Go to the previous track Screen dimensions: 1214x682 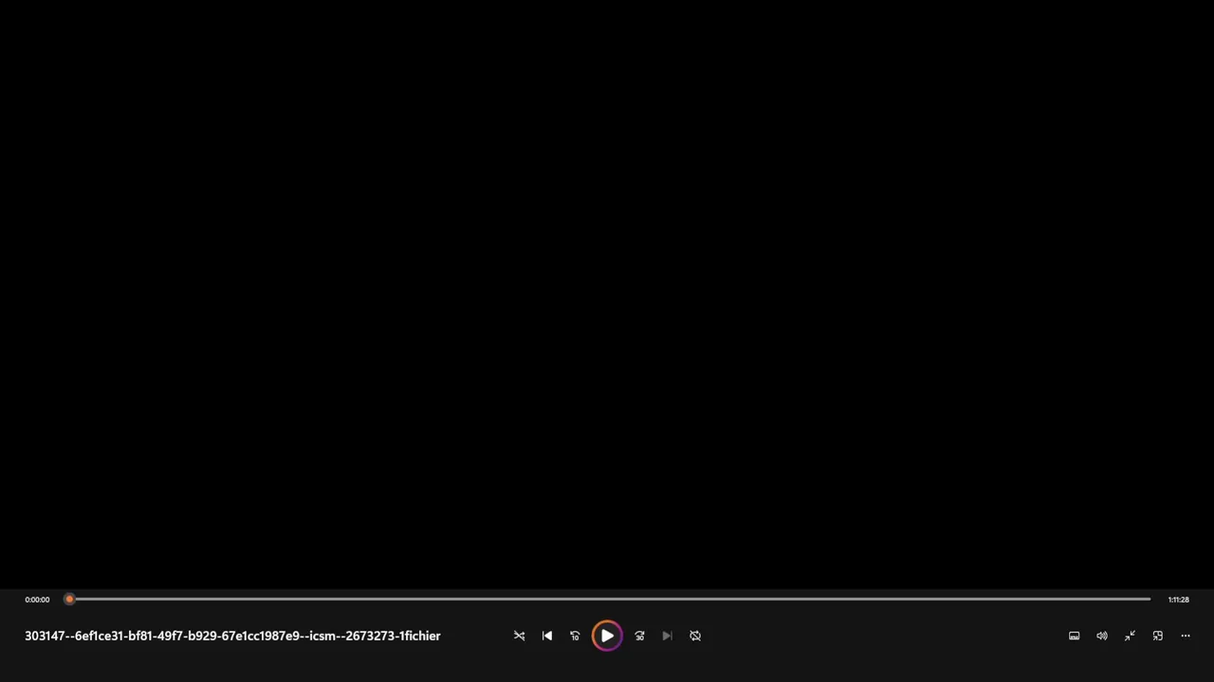tap(547, 636)
